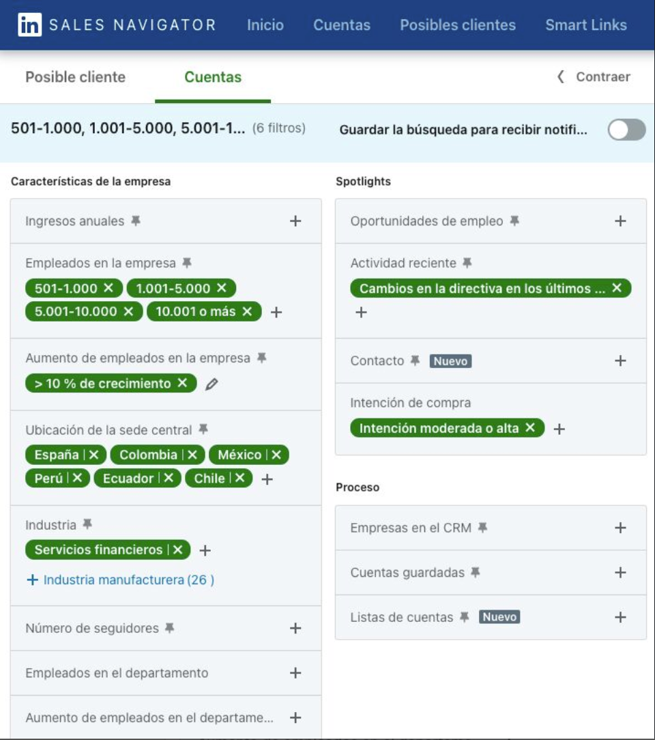Viewport: 655px width, 740px height.
Task: Expand the Empresas en el CRM filter
Action: pyautogui.click(x=621, y=528)
